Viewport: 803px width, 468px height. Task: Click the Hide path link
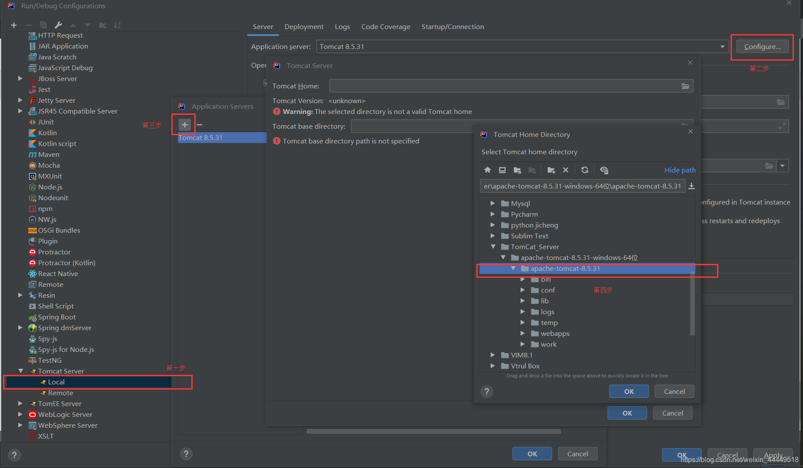click(680, 170)
